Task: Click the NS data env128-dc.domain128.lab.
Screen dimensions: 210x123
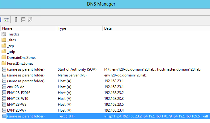Action: (126, 75)
